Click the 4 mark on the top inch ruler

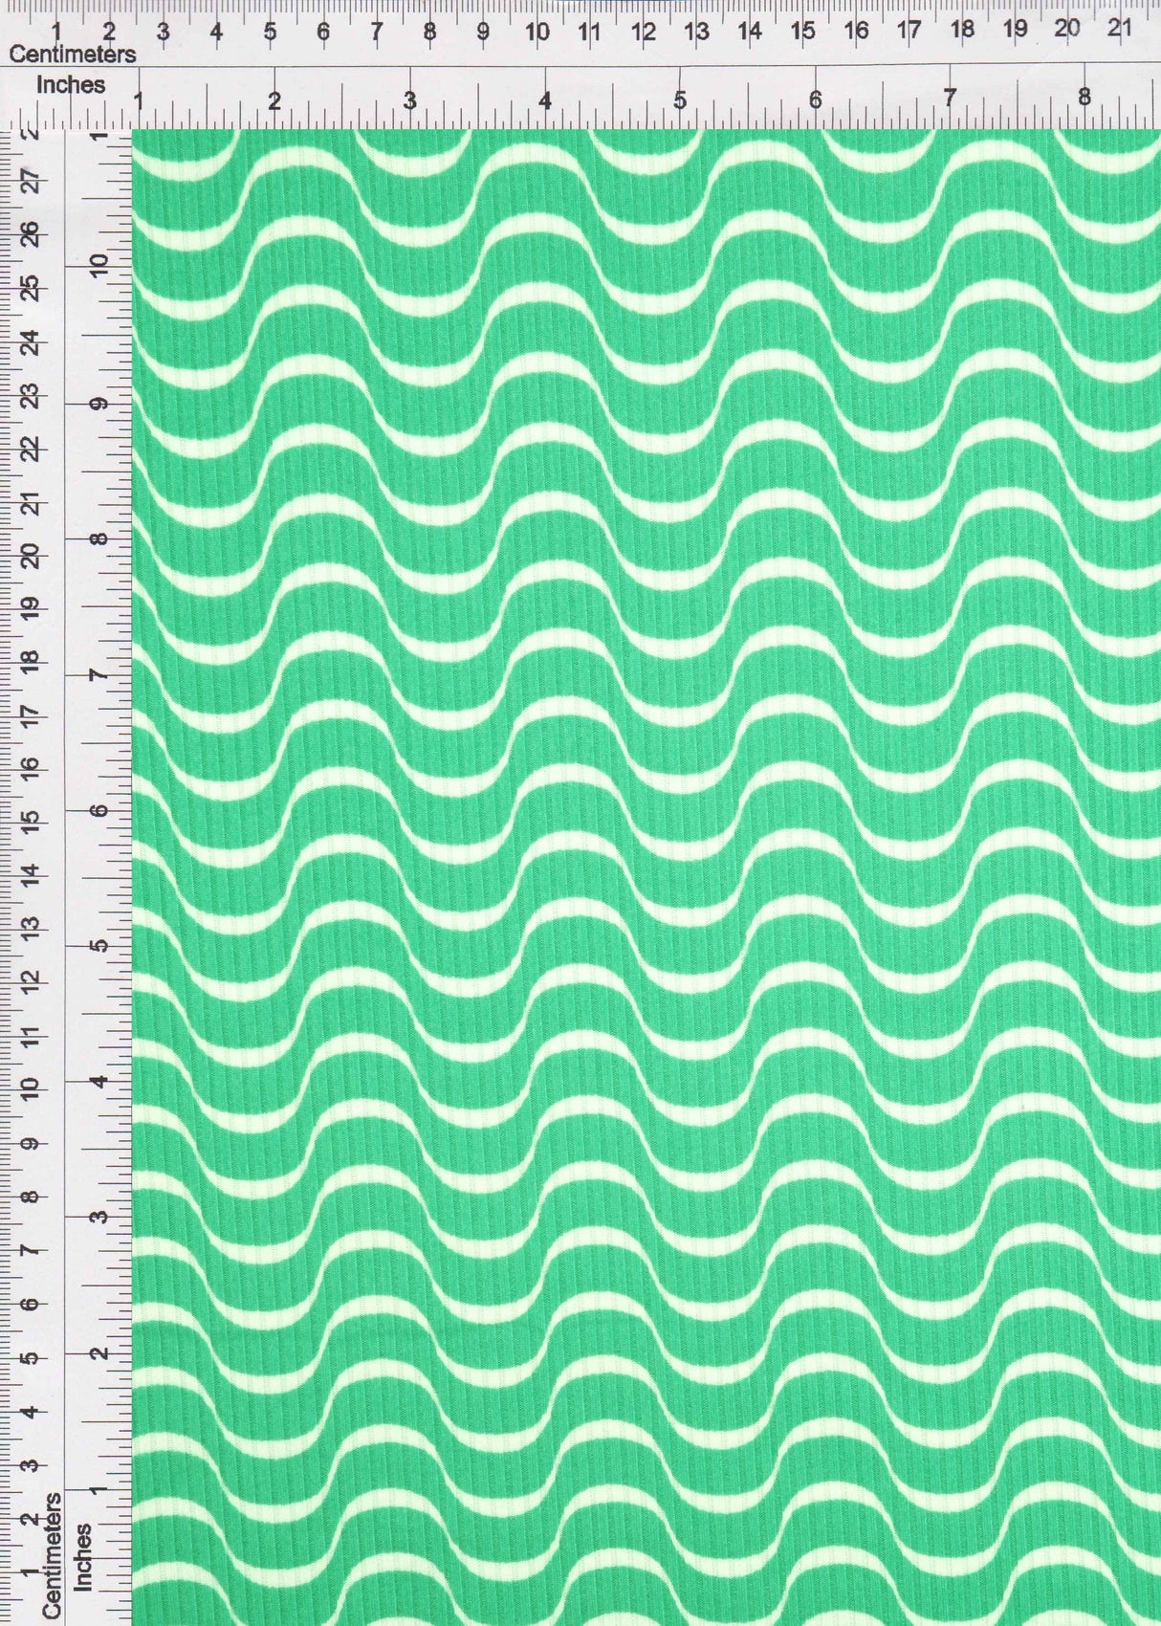(545, 99)
